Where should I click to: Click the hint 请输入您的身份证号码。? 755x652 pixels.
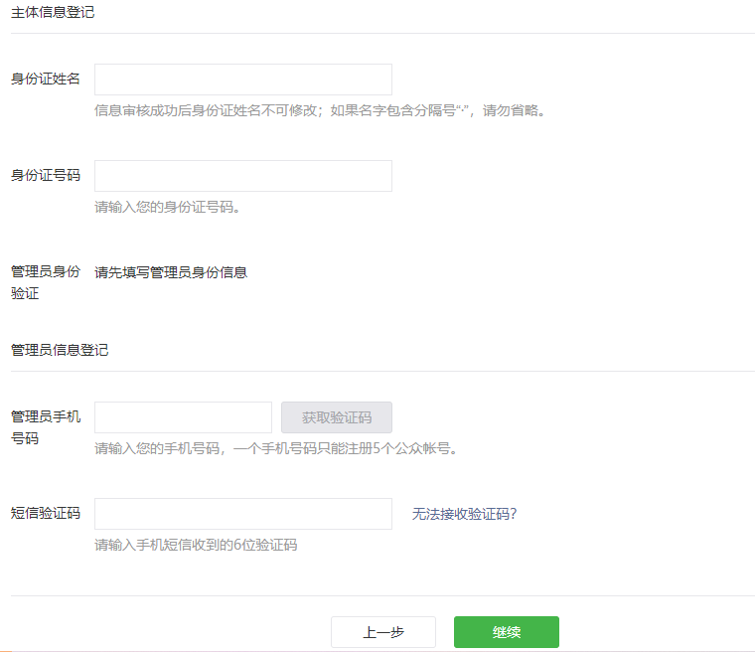(168, 207)
